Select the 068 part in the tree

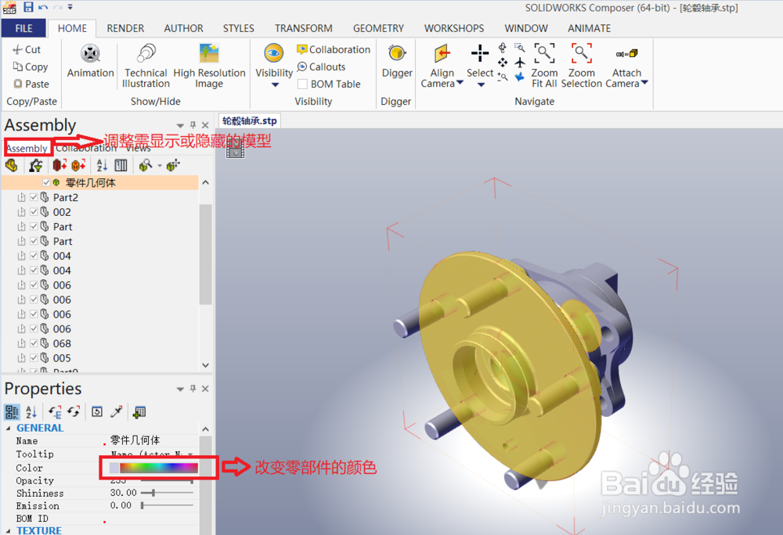pos(62,343)
